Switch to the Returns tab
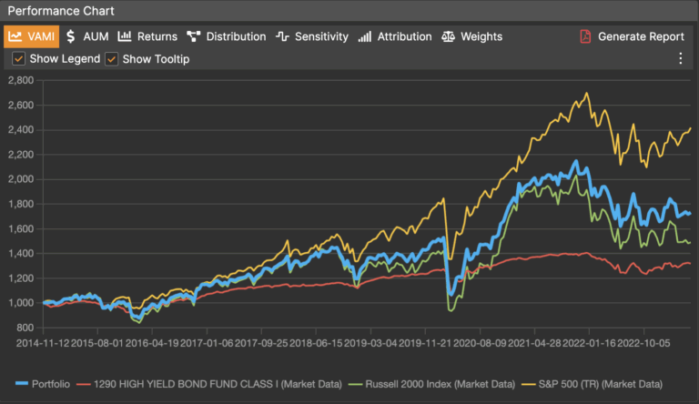Image resolution: width=699 pixels, height=404 pixels. tap(157, 37)
